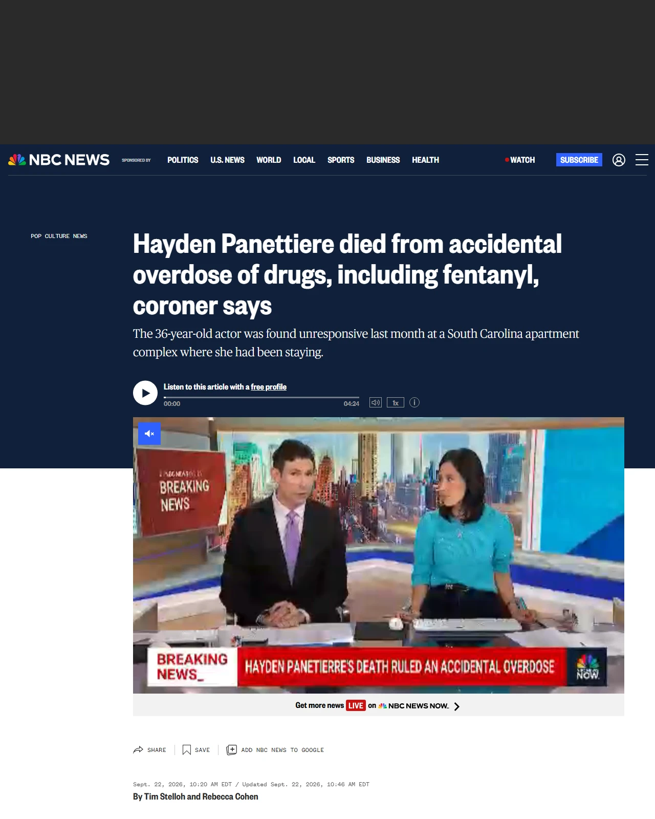Click the Pop Culture News label
The image size is (655, 819).
coord(59,236)
